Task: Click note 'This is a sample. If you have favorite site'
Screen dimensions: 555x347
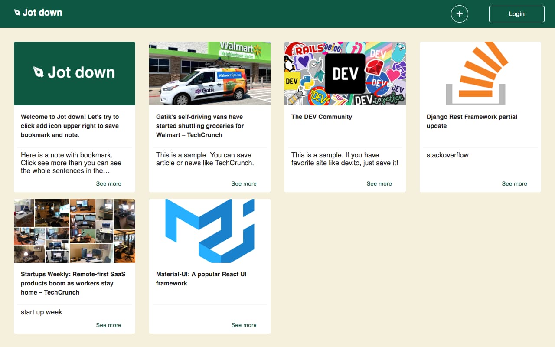Action: tap(345, 159)
